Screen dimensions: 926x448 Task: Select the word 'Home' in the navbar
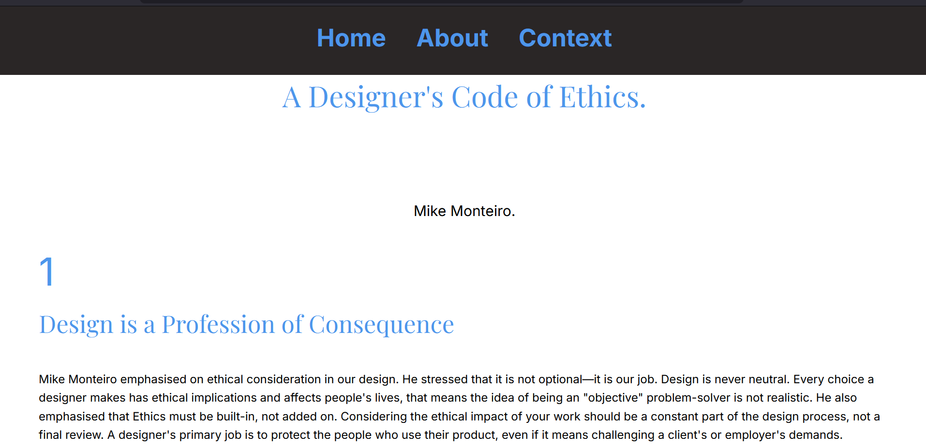pyautogui.click(x=351, y=38)
